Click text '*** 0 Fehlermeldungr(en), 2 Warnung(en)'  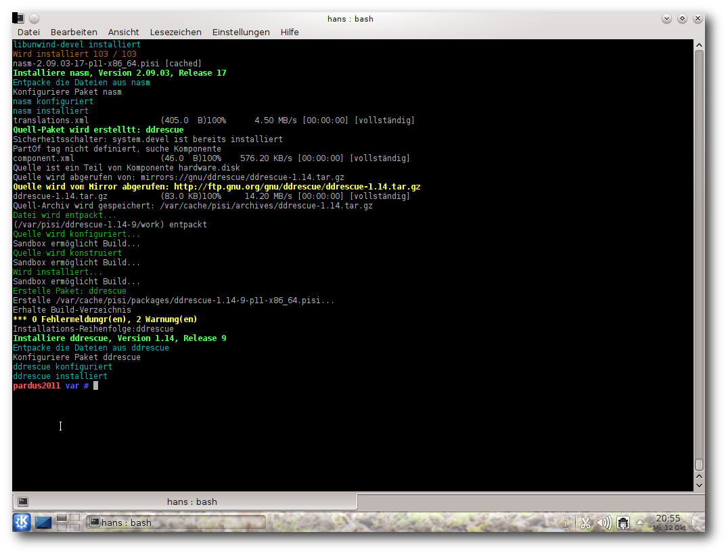[105, 319]
